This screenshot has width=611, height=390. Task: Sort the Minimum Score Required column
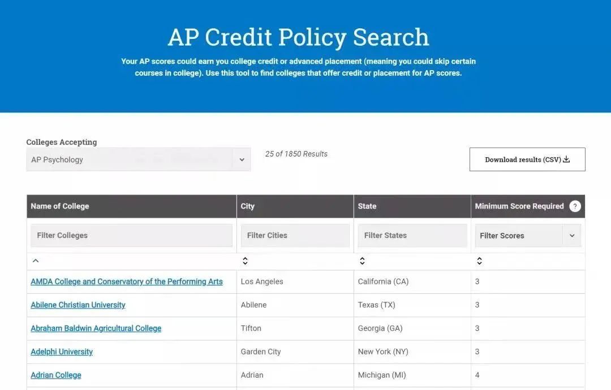(479, 261)
